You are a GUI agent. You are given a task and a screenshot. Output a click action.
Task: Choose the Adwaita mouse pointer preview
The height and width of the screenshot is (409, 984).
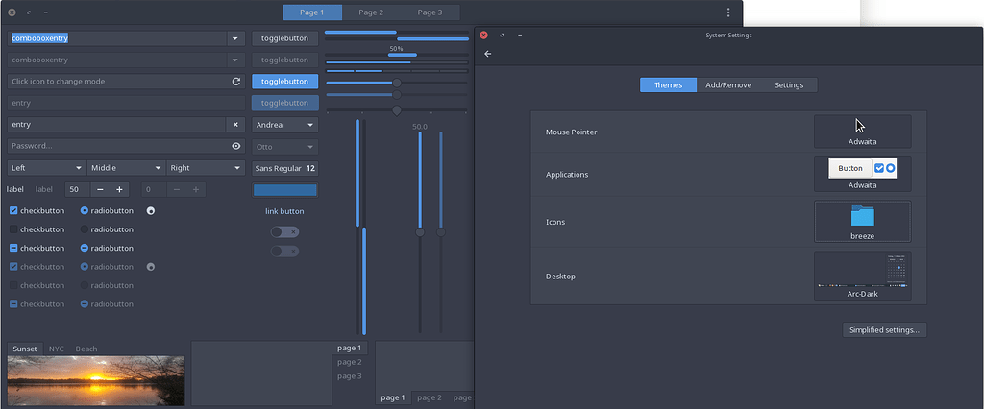click(x=862, y=131)
